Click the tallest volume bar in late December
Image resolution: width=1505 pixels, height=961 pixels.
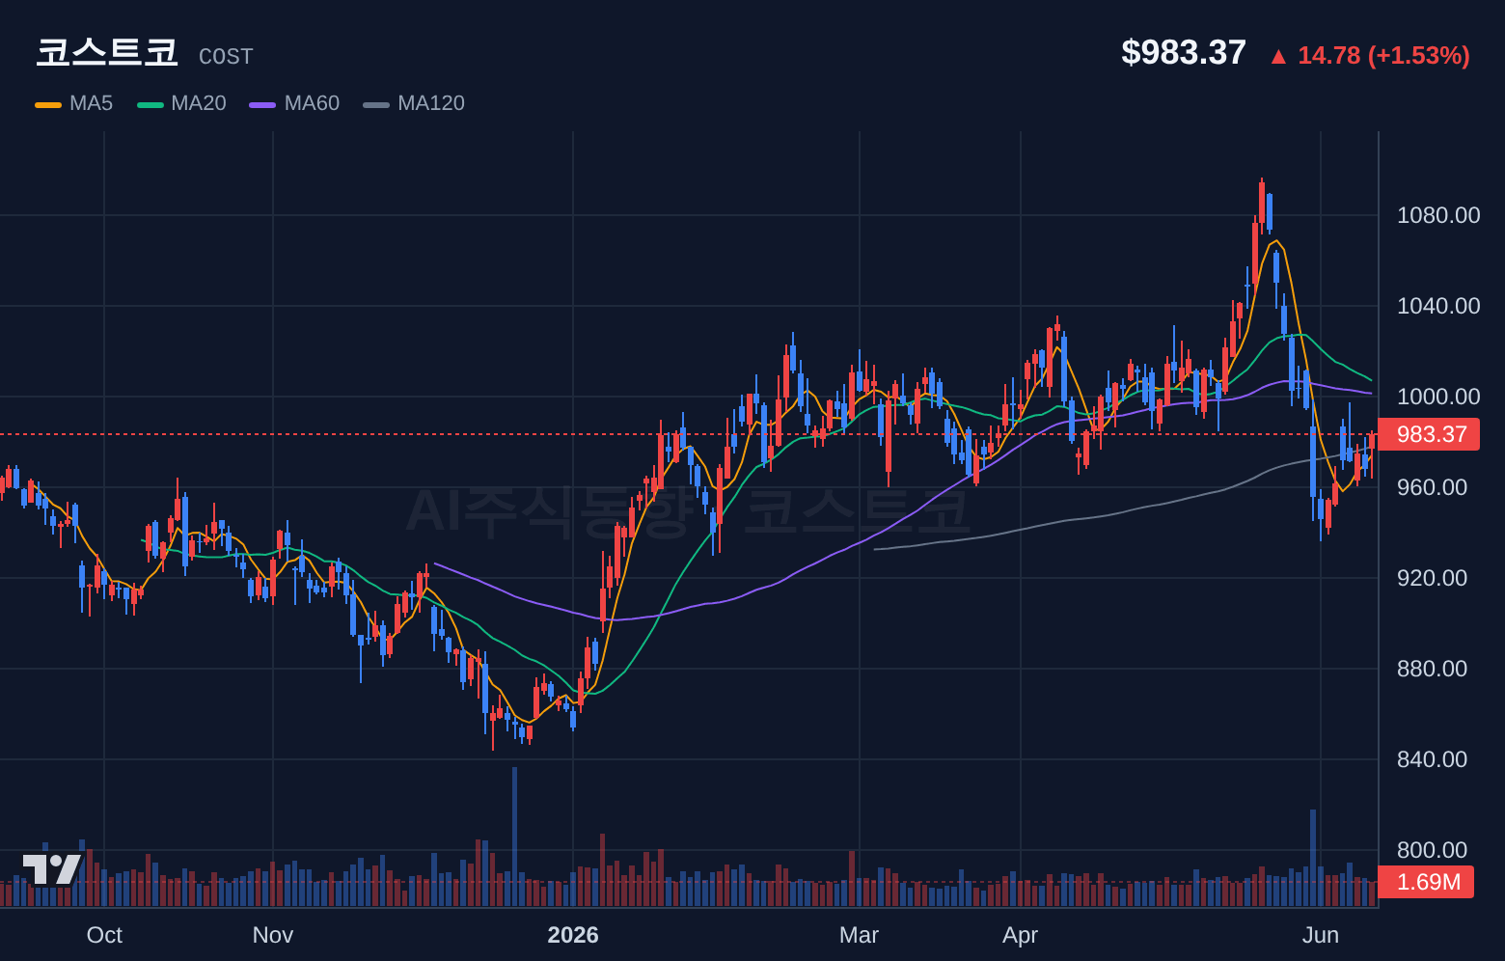[514, 837]
